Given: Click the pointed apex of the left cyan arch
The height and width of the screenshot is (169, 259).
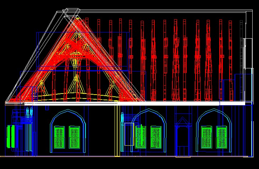Looking at the screenshot, I should coord(68,111).
